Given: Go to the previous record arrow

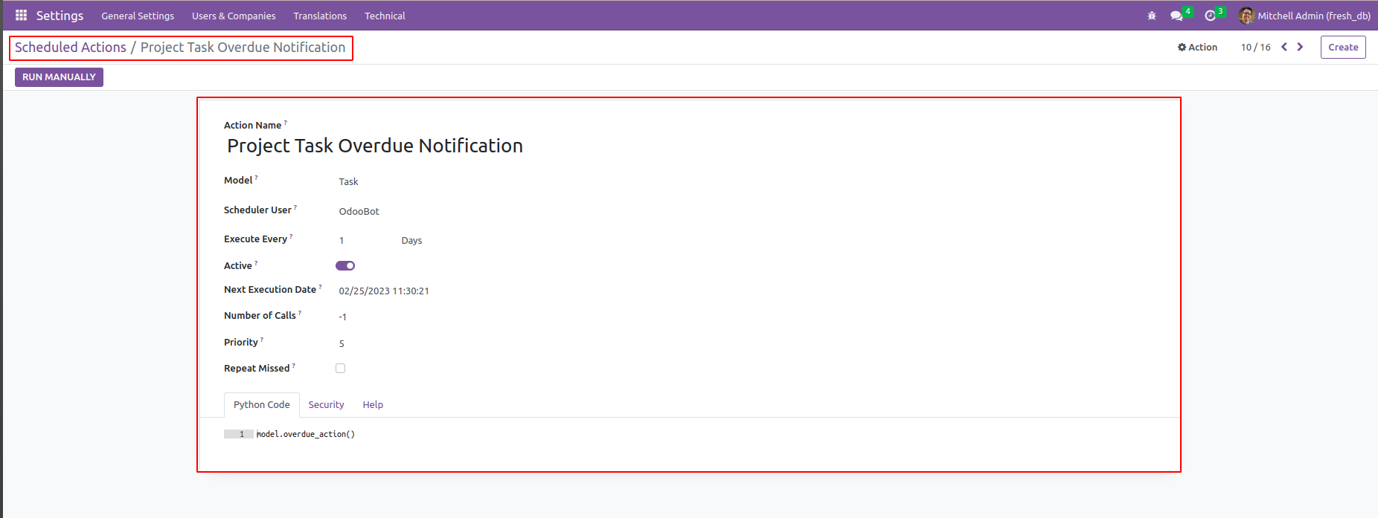Looking at the screenshot, I should coord(1284,47).
